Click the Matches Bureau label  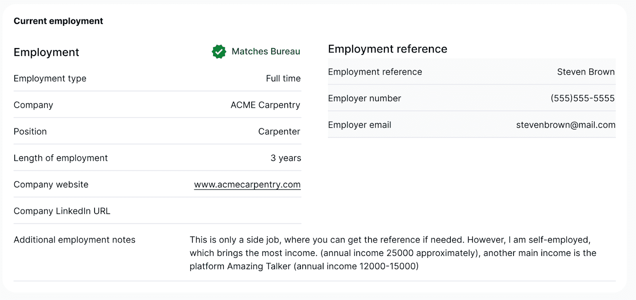(266, 52)
